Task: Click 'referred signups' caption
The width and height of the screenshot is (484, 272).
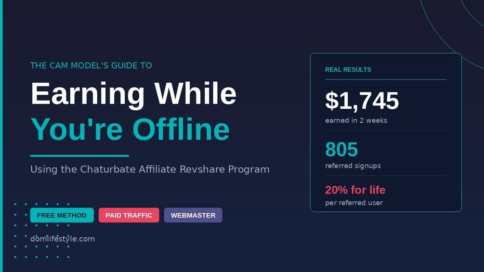Action: [x=353, y=166]
